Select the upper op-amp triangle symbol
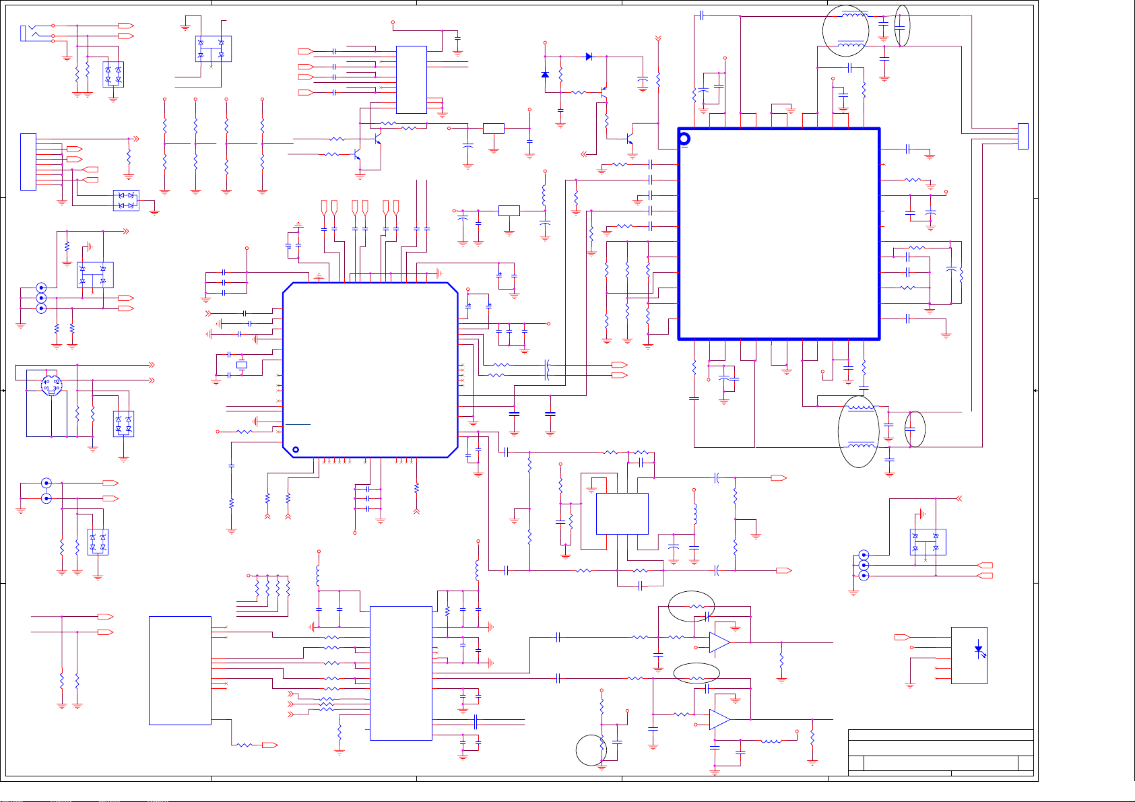The image size is (1135, 802). [x=720, y=642]
